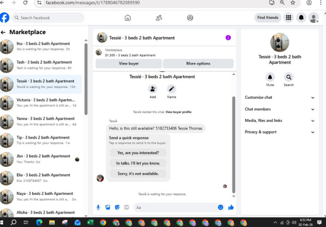Open the Menu grid icon
Viewport: 326px width, 227px height.
pos(289,17)
